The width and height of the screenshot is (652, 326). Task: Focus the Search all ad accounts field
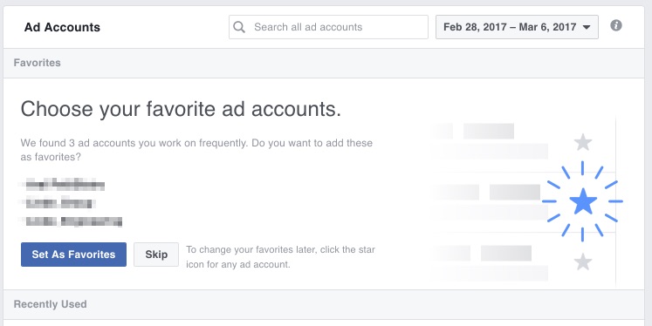coord(328,27)
